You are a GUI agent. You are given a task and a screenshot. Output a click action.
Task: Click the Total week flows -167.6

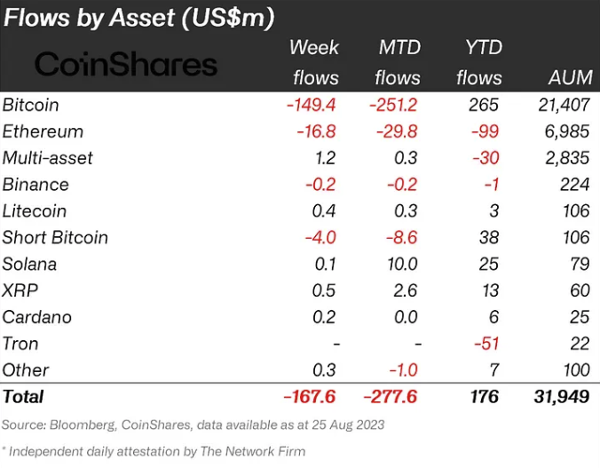tap(311, 396)
